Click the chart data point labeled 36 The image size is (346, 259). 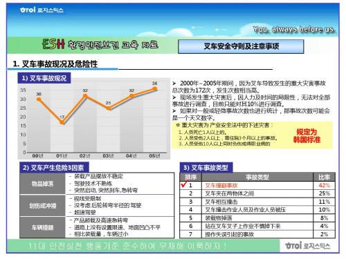[155, 88]
